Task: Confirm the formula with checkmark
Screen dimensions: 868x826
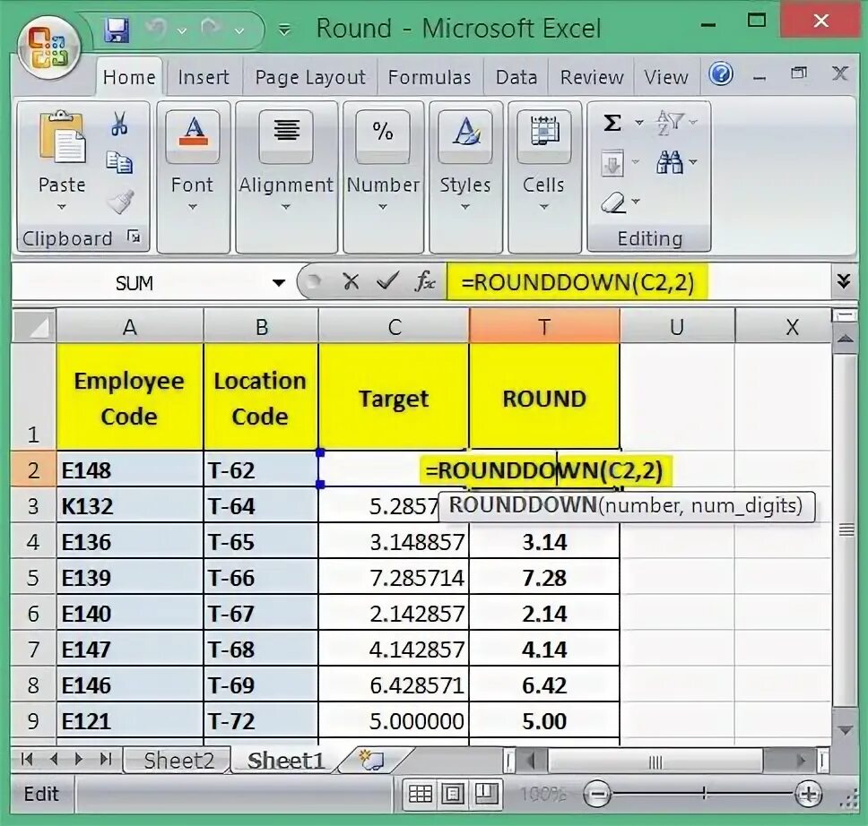Action: pyautogui.click(x=387, y=281)
